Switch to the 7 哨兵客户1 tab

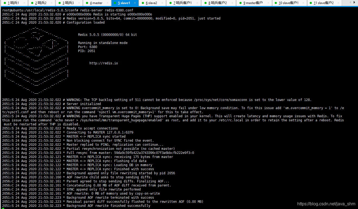click(x=183, y=3)
